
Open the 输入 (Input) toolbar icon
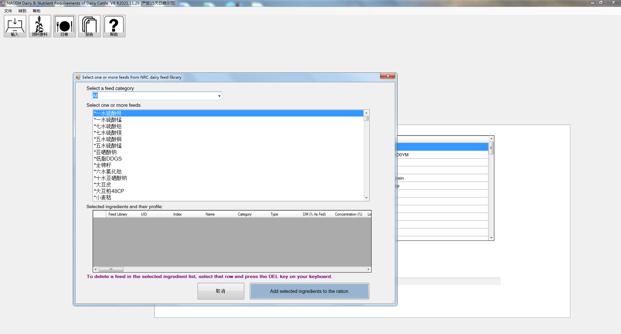(x=15, y=26)
